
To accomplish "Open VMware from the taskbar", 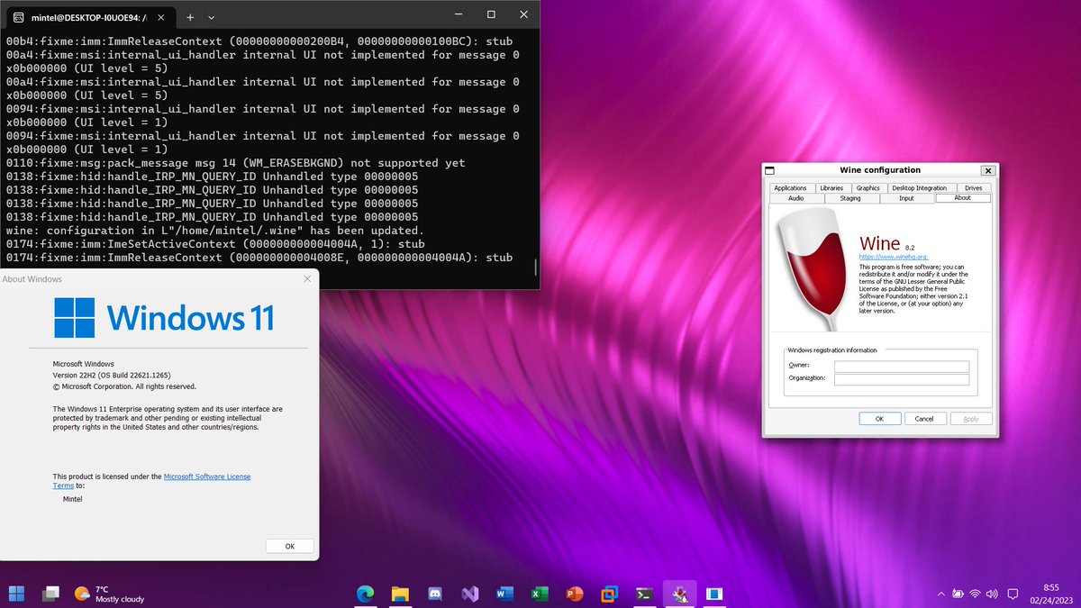I will click(x=610, y=594).
